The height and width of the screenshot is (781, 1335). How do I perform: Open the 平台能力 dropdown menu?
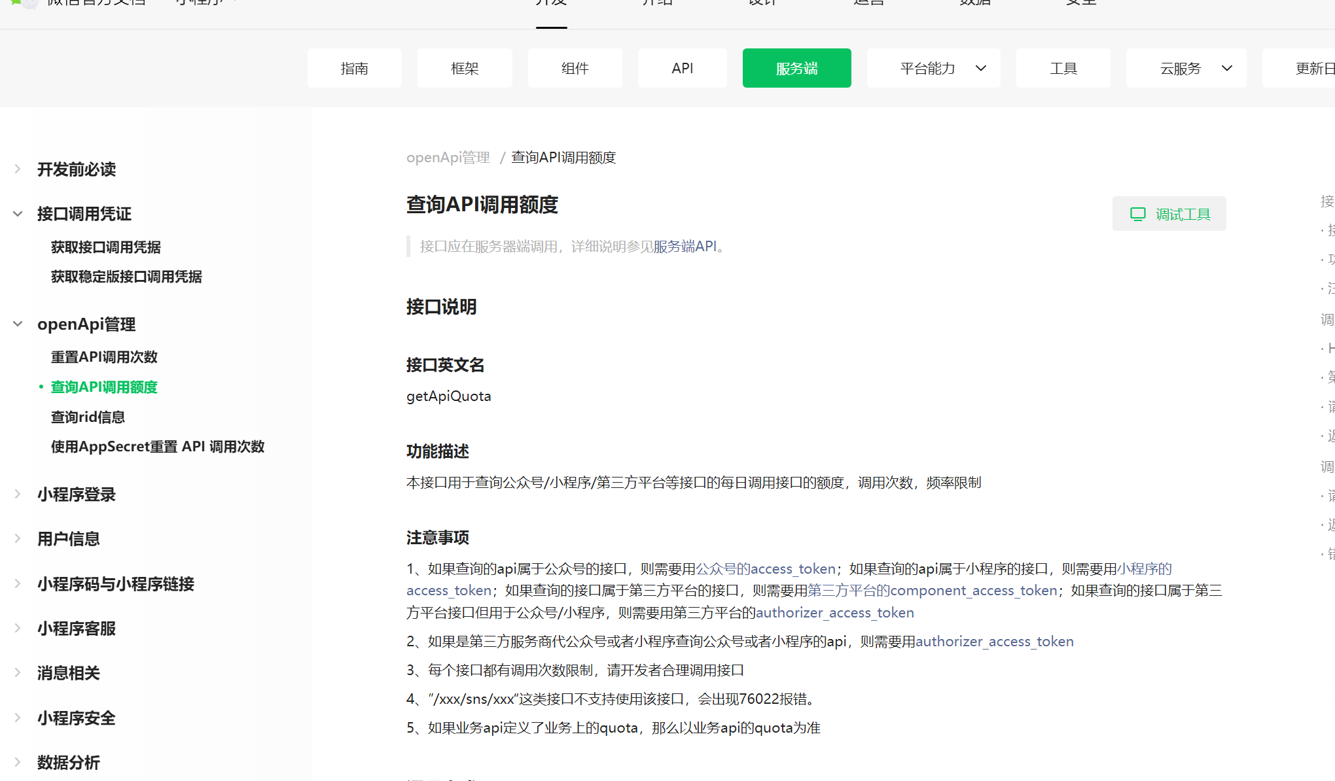(933, 68)
